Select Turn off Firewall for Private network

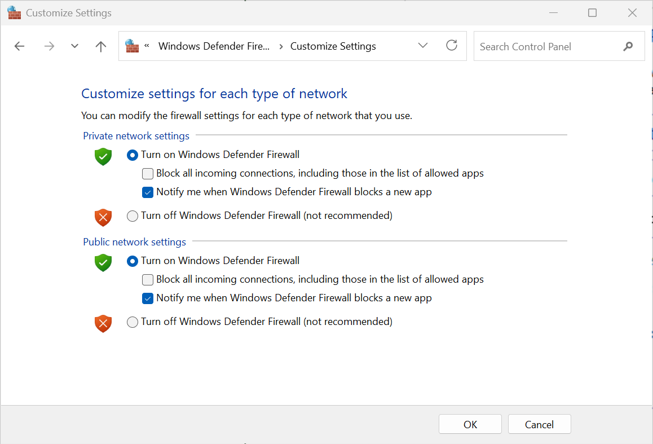(x=133, y=216)
